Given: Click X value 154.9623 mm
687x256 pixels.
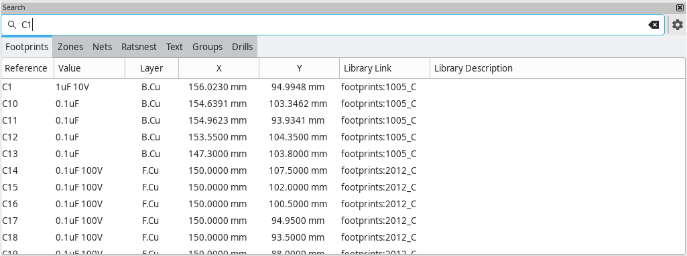Looking at the screenshot, I should click(x=217, y=120).
